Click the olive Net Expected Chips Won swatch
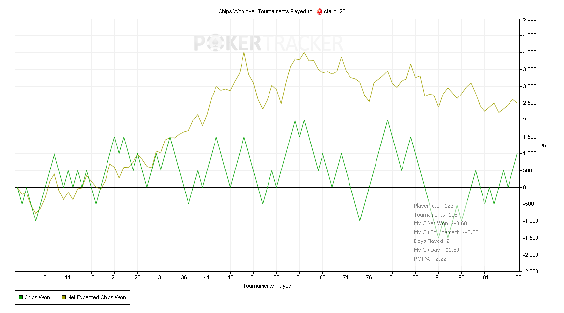This screenshot has height=313, width=564. pos(64,297)
